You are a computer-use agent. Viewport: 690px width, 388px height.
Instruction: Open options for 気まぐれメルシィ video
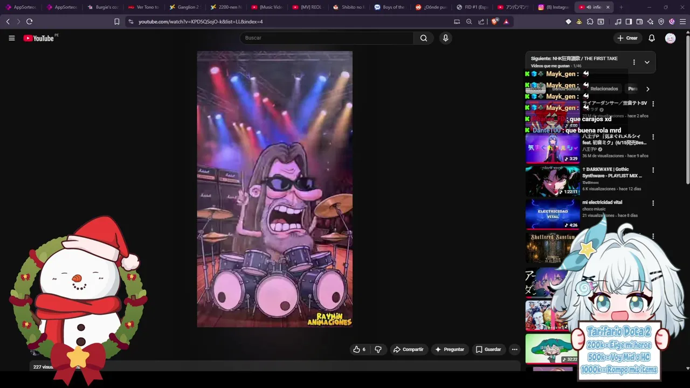(653, 137)
